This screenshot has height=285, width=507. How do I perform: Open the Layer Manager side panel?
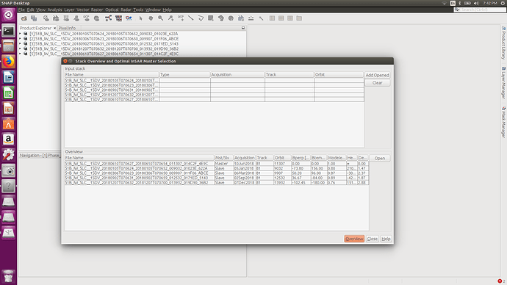(503, 83)
